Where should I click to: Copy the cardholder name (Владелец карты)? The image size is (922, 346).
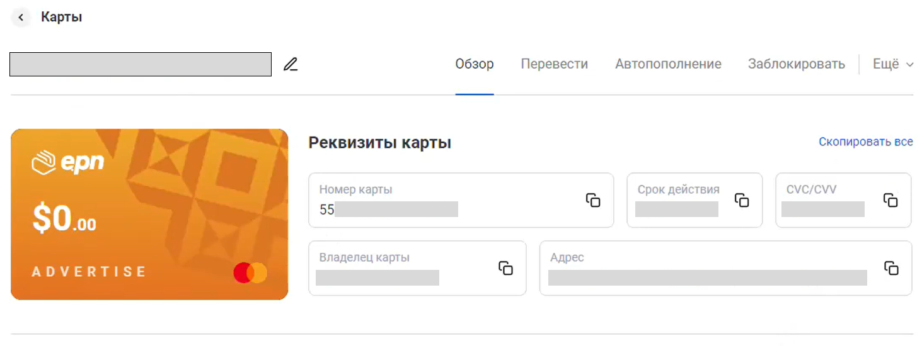click(505, 268)
